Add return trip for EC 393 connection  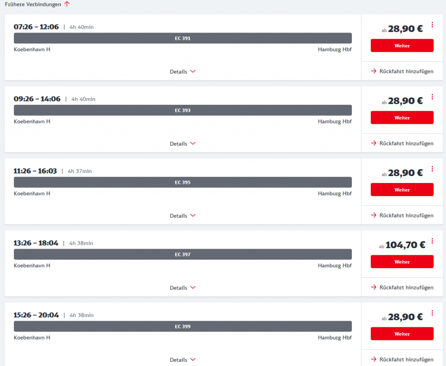pyautogui.click(x=402, y=143)
